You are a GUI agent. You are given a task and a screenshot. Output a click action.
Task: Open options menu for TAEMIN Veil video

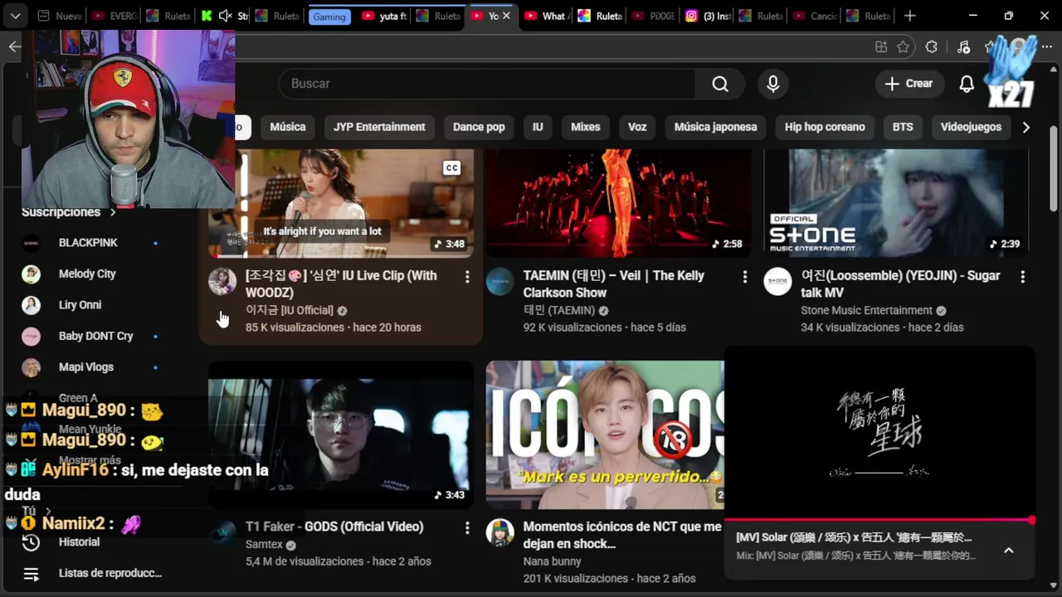[x=745, y=277]
